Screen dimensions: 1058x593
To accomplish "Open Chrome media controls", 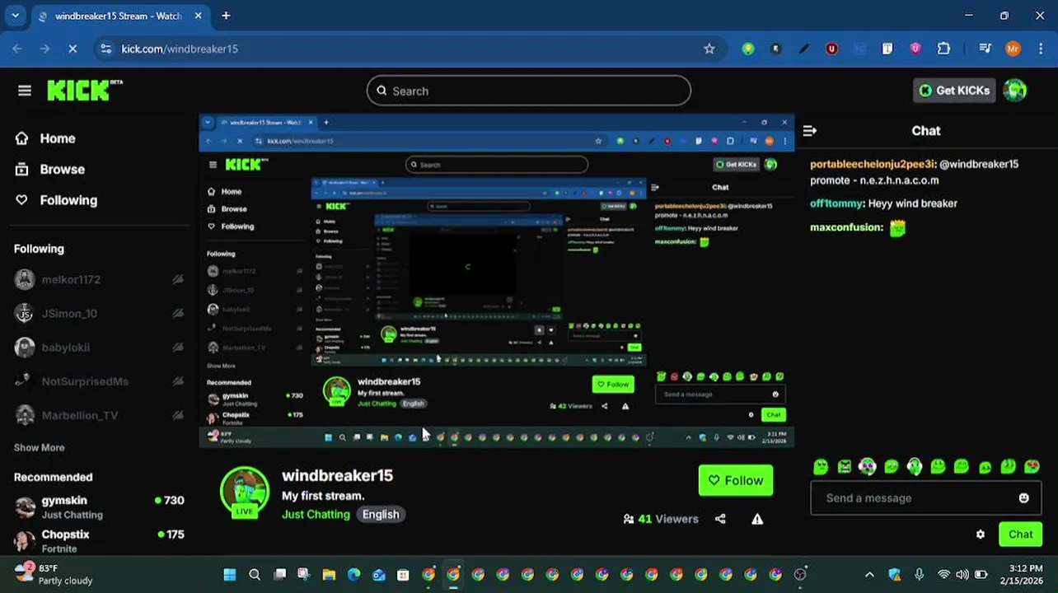I will coord(985,49).
